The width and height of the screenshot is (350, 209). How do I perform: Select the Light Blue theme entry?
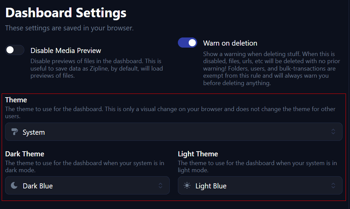210,185
